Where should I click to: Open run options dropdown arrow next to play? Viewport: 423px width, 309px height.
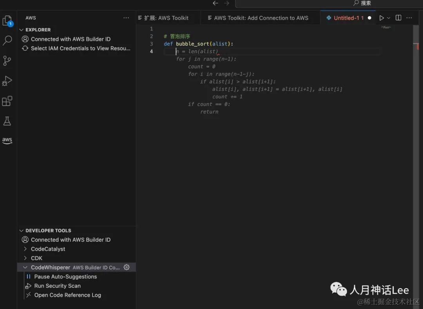(x=389, y=18)
